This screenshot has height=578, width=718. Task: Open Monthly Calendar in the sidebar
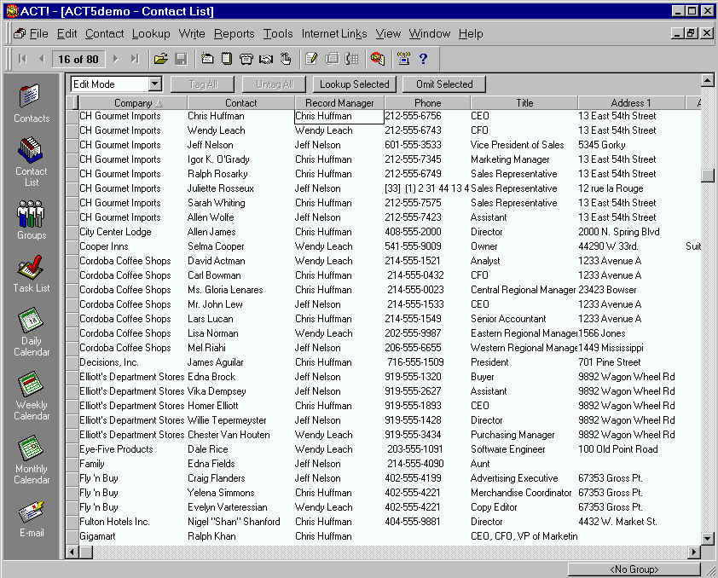click(32, 460)
